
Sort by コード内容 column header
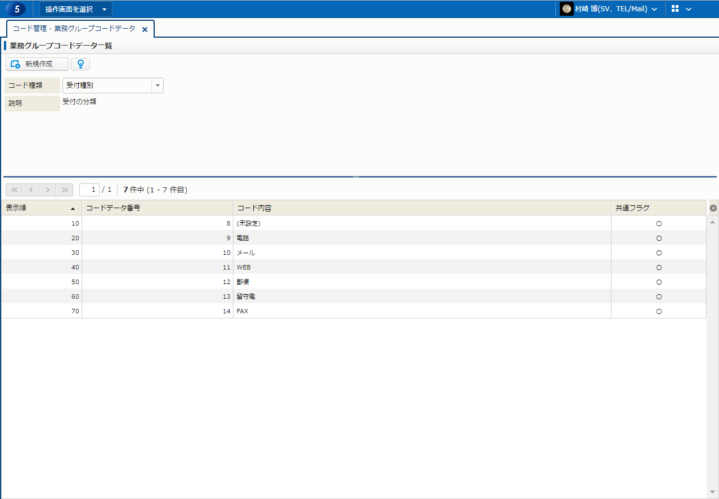pos(422,208)
